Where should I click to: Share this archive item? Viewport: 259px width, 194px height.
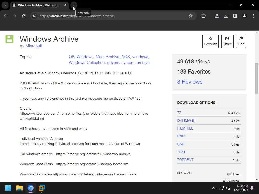click(227, 41)
